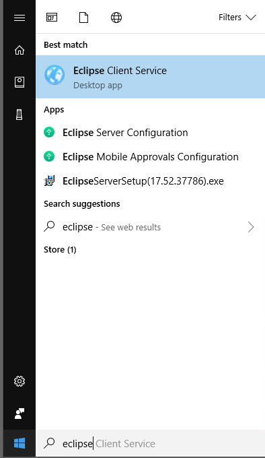Filter results by Apps icon
The width and height of the screenshot is (265, 458).
pos(52,18)
